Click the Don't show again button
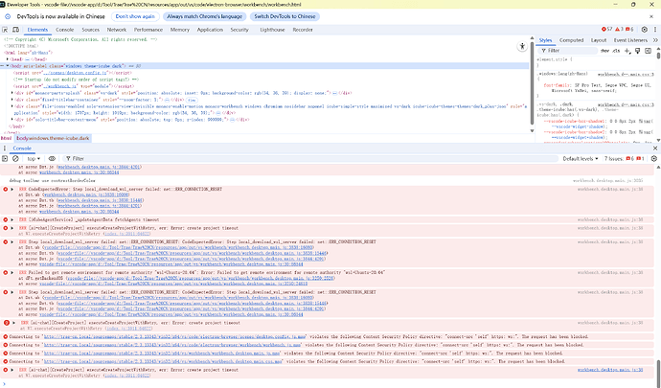 coord(135,16)
